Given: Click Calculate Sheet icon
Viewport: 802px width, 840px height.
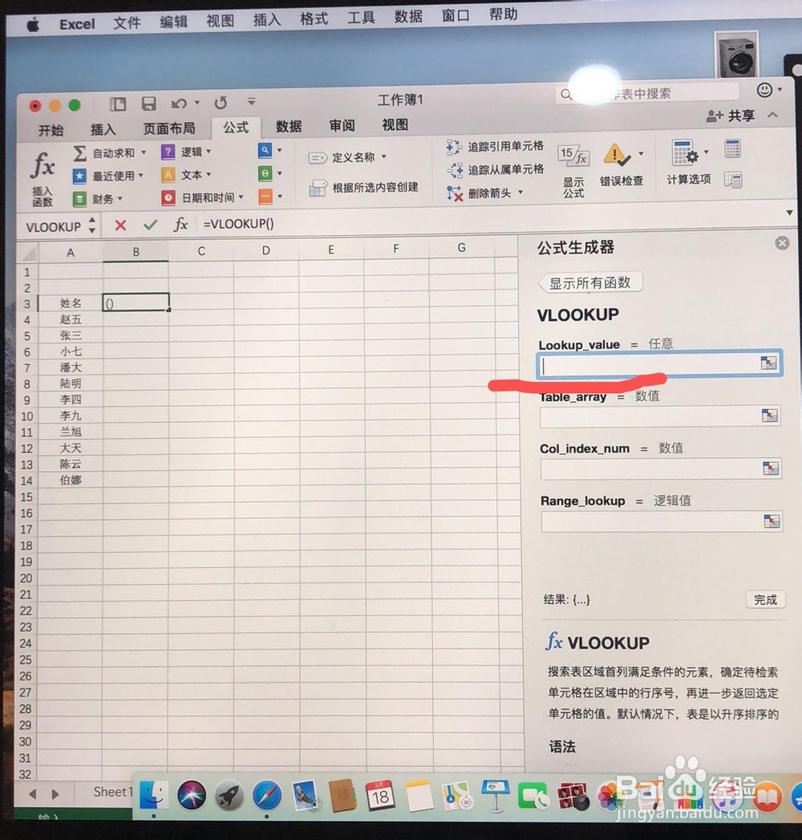Looking at the screenshot, I should [x=732, y=180].
